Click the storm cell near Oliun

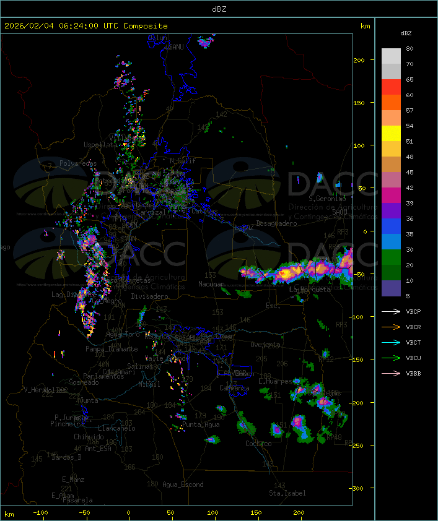tap(206, 41)
